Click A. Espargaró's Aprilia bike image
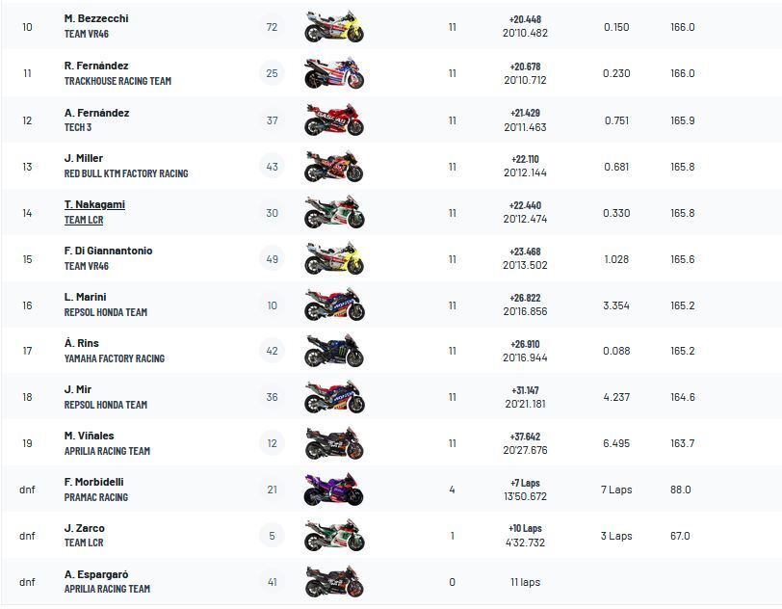This screenshot has width=782, height=609. click(334, 582)
